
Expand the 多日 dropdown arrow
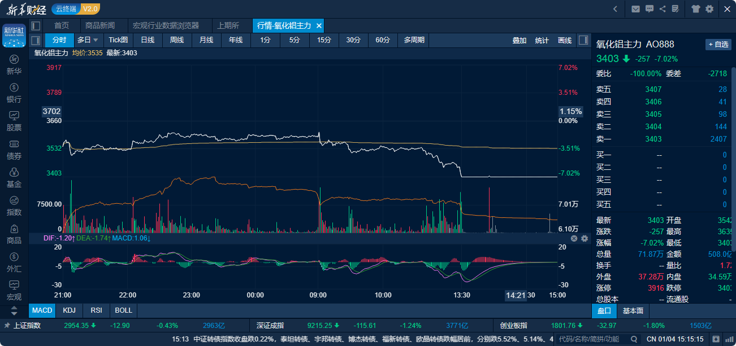[96, 40]
